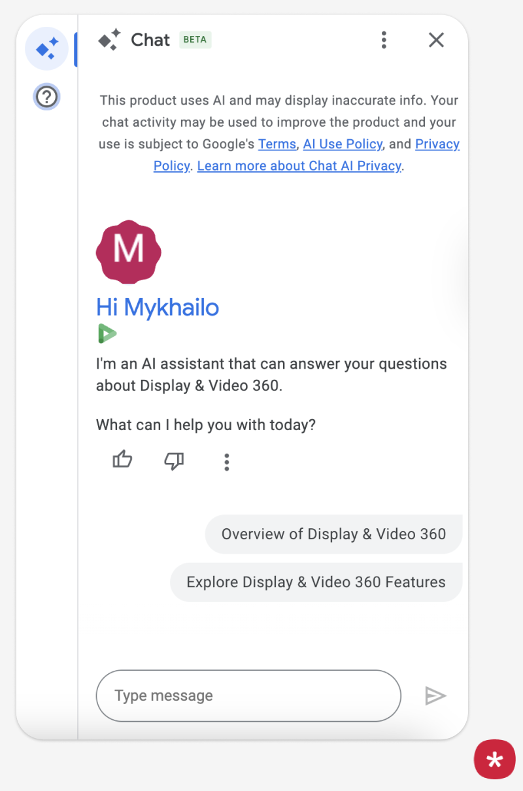Open the AI Use Policy link
The image size is (523, 791).
pyautogui.click(x=342, y=144)
